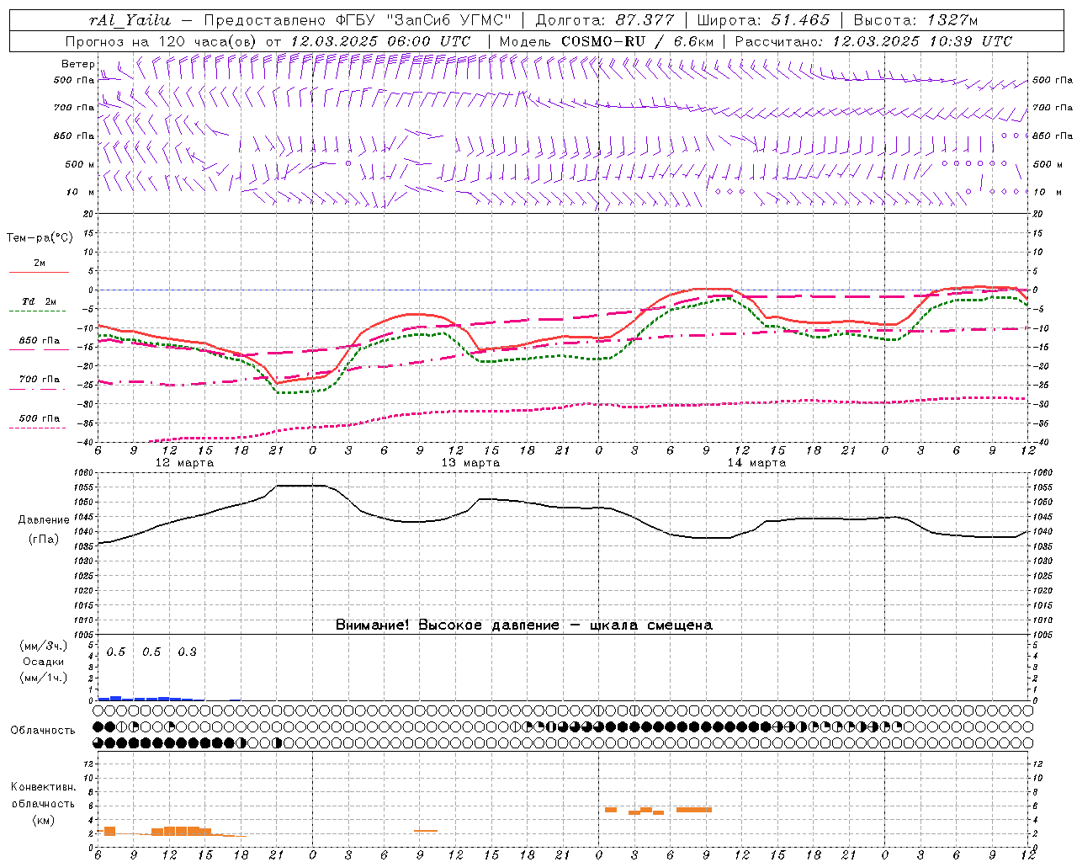Image resolution: width=1077 pixels, height=862 pixels.
Task: Click the '12 марта' date label
Action: pyautogui.click(x=185, y=463)
